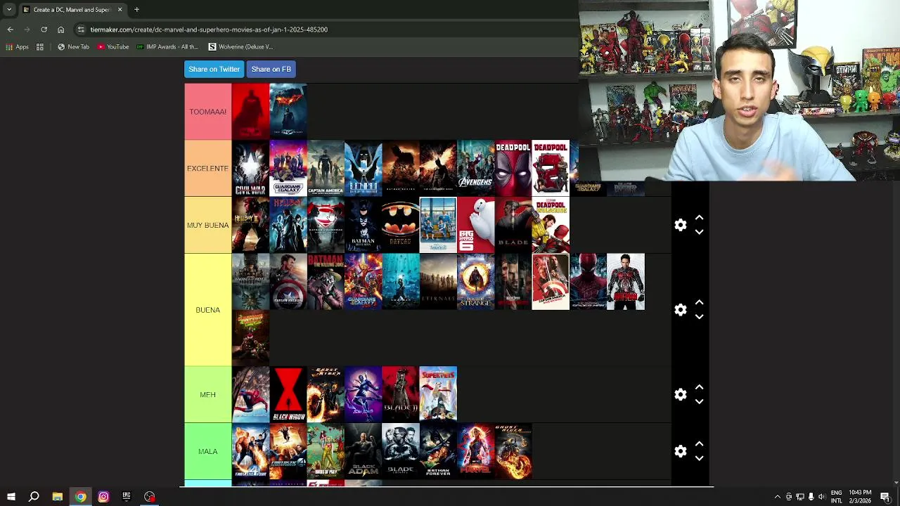Move MEH tier up with arrow
The width and height of the screenshot is (900, 506).
click(x=699, y=388)
